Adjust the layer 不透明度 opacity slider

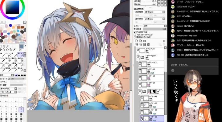[155, 29]
